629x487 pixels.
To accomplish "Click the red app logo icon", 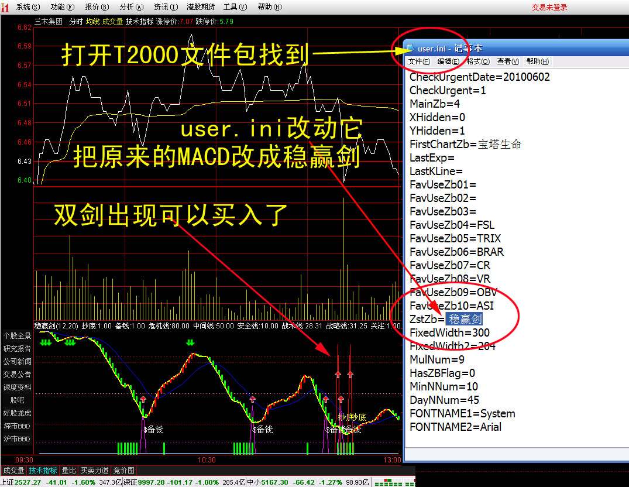I will click(5, 7).
